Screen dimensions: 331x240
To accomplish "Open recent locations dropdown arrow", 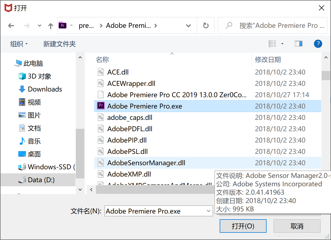I will (40, 26).
